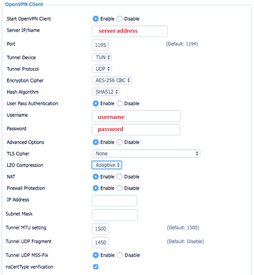This screenshot has height=275, width=254.
Task: Click the Password text field
Action: click(x=136, y=130)
